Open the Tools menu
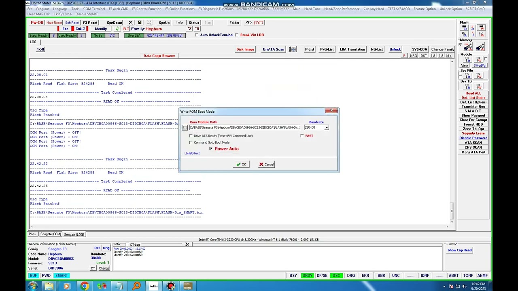This screenshot has height=291, width=518. (75, 9)
